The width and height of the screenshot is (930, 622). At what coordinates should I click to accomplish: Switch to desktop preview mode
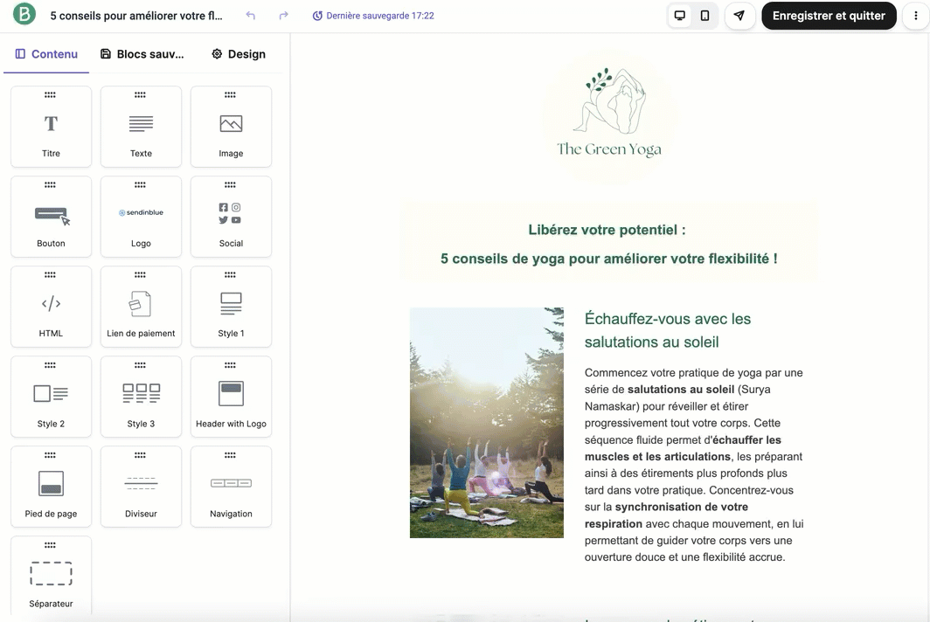click(x=679, y=16)
